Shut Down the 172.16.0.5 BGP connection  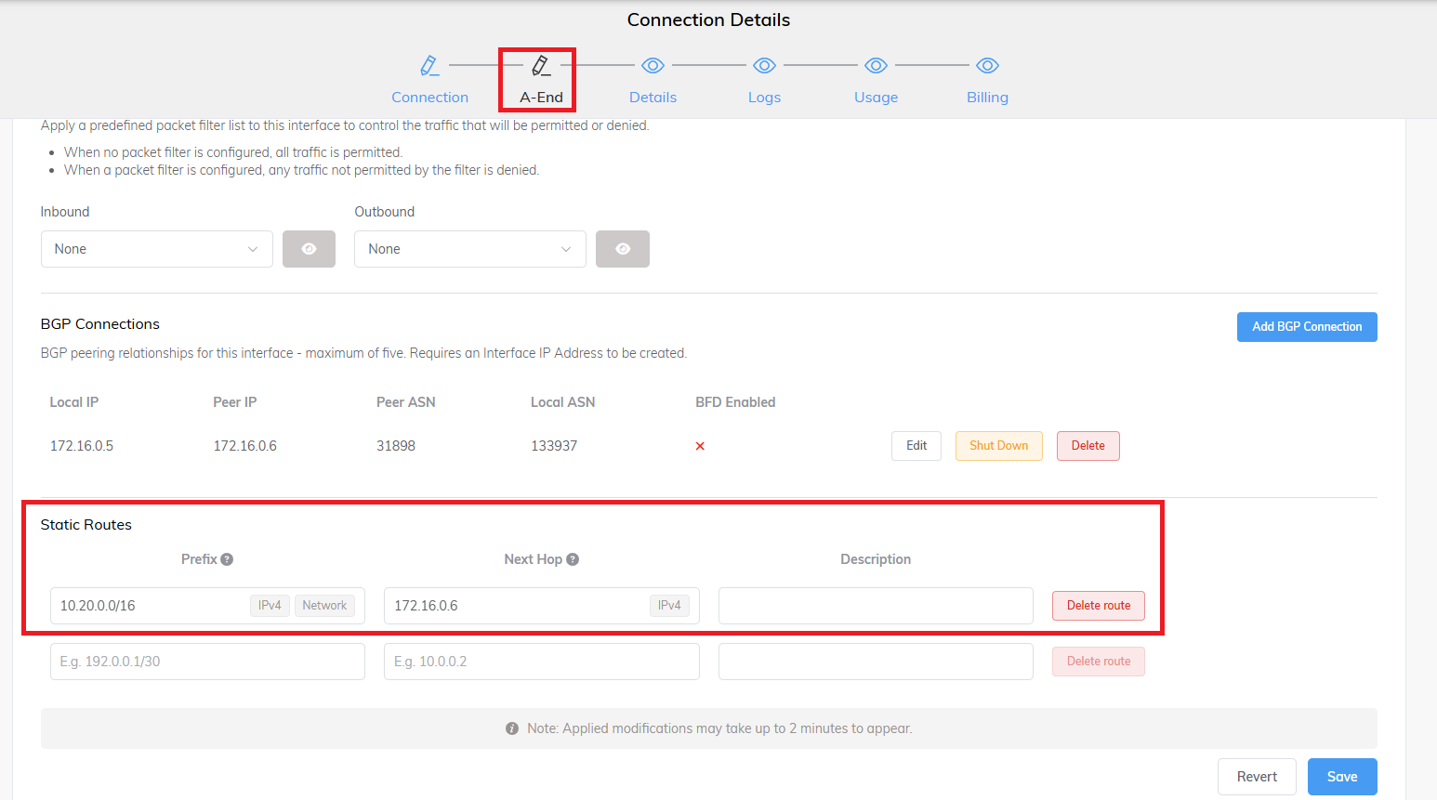[998, 446]
